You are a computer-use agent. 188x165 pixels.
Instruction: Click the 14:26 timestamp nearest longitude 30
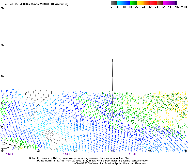click(x=10, y=154)
